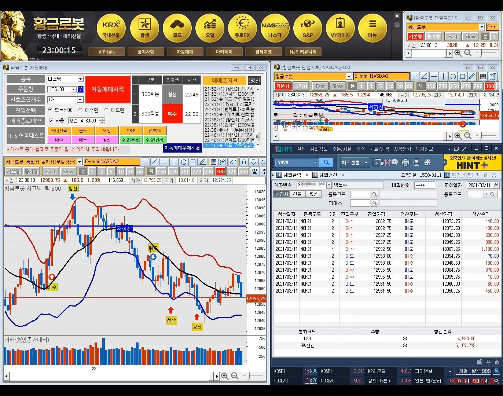Click eraser icon in main chart toolbar
The image size is (503, 396).
pyautogui.click(x=233, y=162)
